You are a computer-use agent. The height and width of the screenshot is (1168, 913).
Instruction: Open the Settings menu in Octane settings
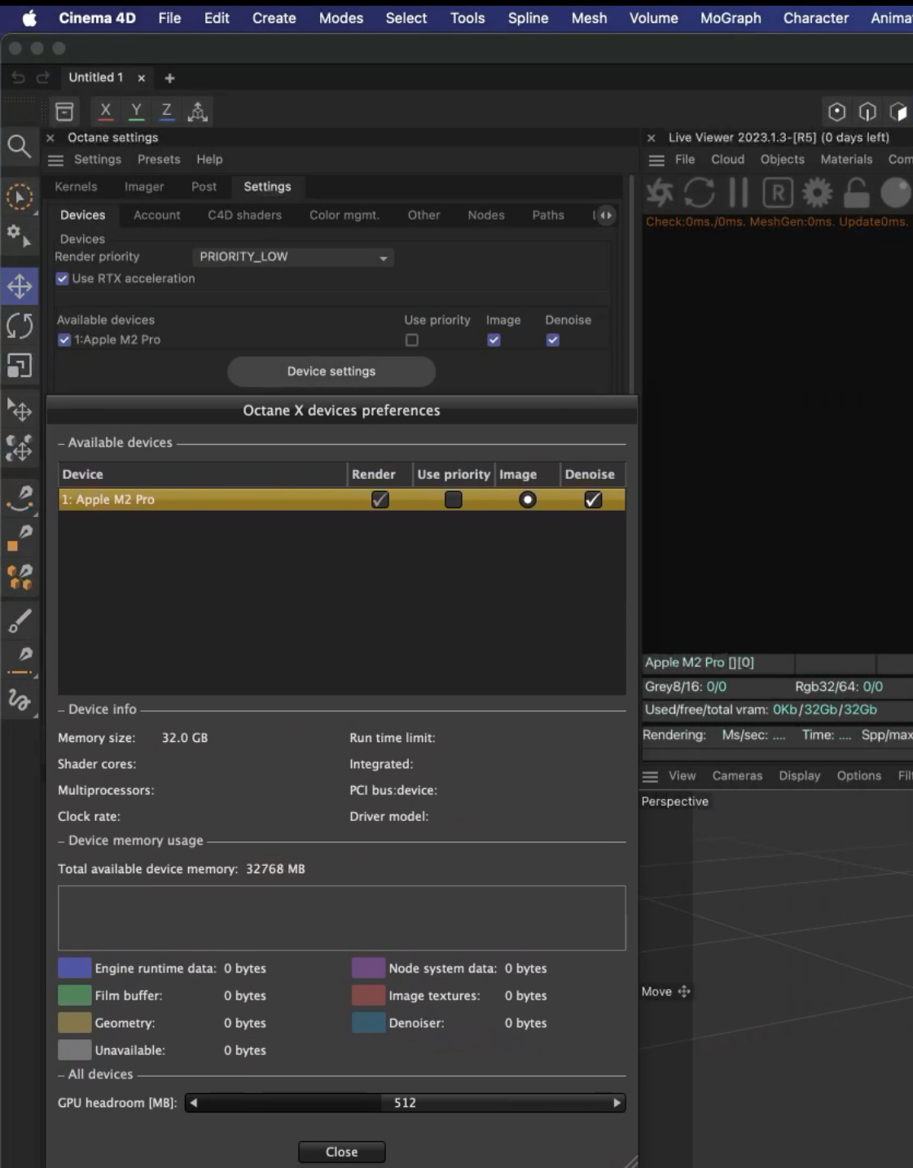(97, 160)
